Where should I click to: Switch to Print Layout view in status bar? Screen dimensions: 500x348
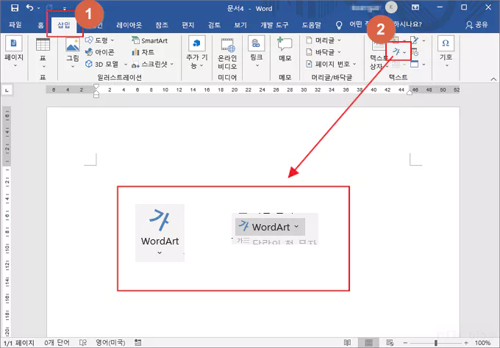368,343
